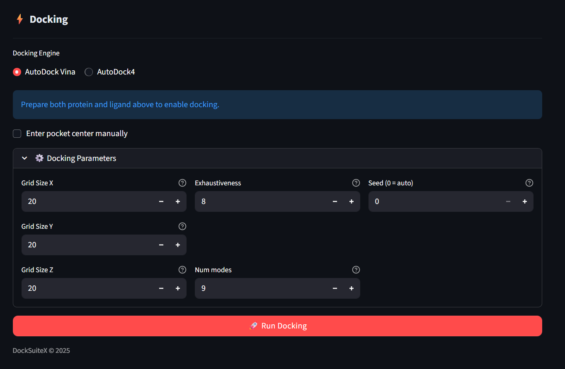Increase the Seed value
Image resolution: width=565 pixels, height=369 pixels.
click(525, 201)
